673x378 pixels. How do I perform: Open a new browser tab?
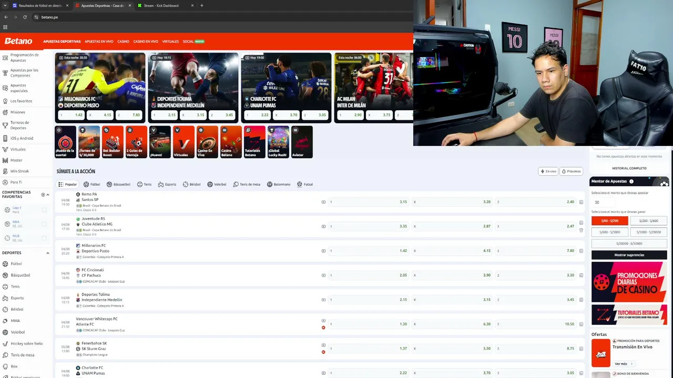click(x=201, y=5)
